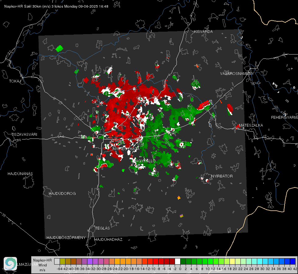Pick the white -2 to 0 legend swatch
This screenshot has width=298, height=274.
[177, 261]
